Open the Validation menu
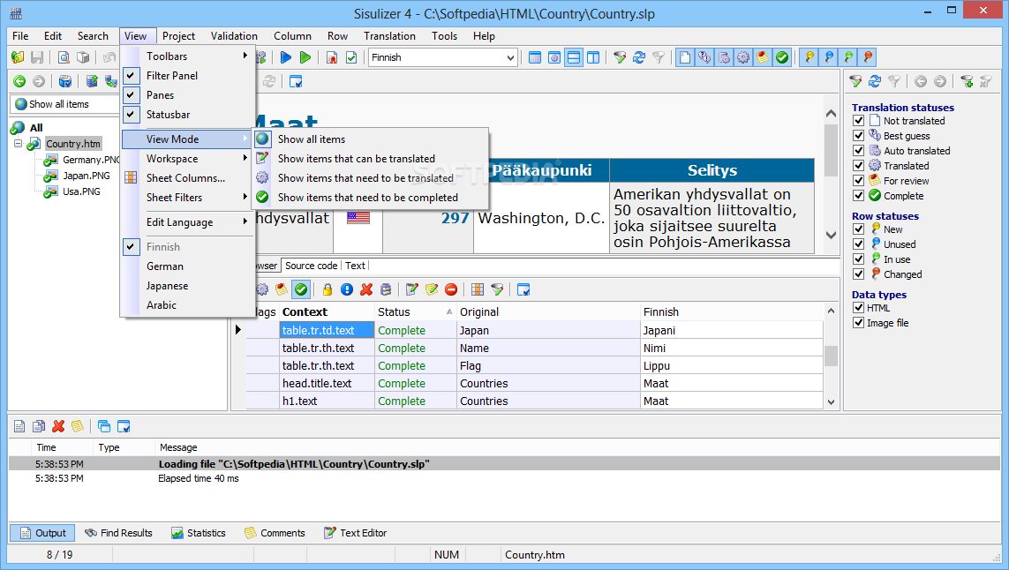1009x570 pixels. pyautogui.click(x=234, y=36)
